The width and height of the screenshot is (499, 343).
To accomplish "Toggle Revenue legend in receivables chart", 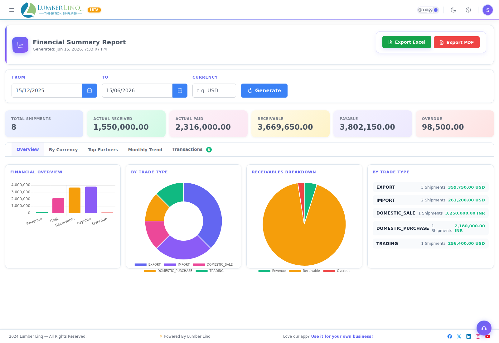I will [272, 271].
